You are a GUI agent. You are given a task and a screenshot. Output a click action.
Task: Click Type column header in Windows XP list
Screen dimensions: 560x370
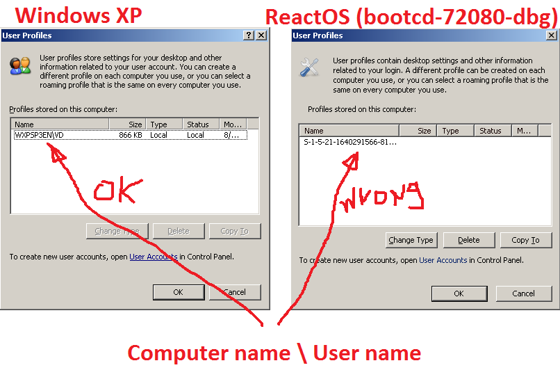click(x=165, y=124)
